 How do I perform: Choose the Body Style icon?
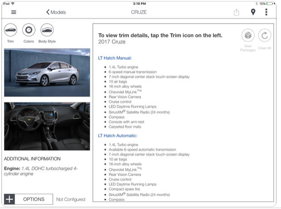(x=47, y=30)
